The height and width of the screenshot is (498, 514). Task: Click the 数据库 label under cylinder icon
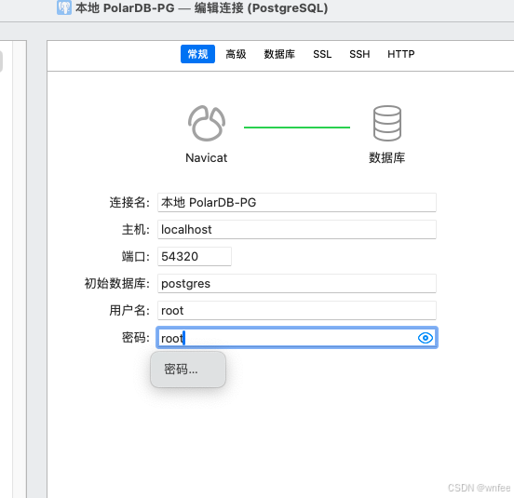[387, 158]
